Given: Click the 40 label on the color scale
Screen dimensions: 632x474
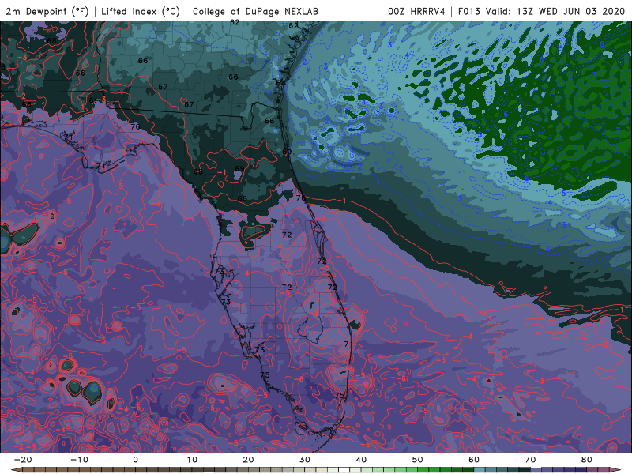Looking at the screenshot, I should click(361, 460).
